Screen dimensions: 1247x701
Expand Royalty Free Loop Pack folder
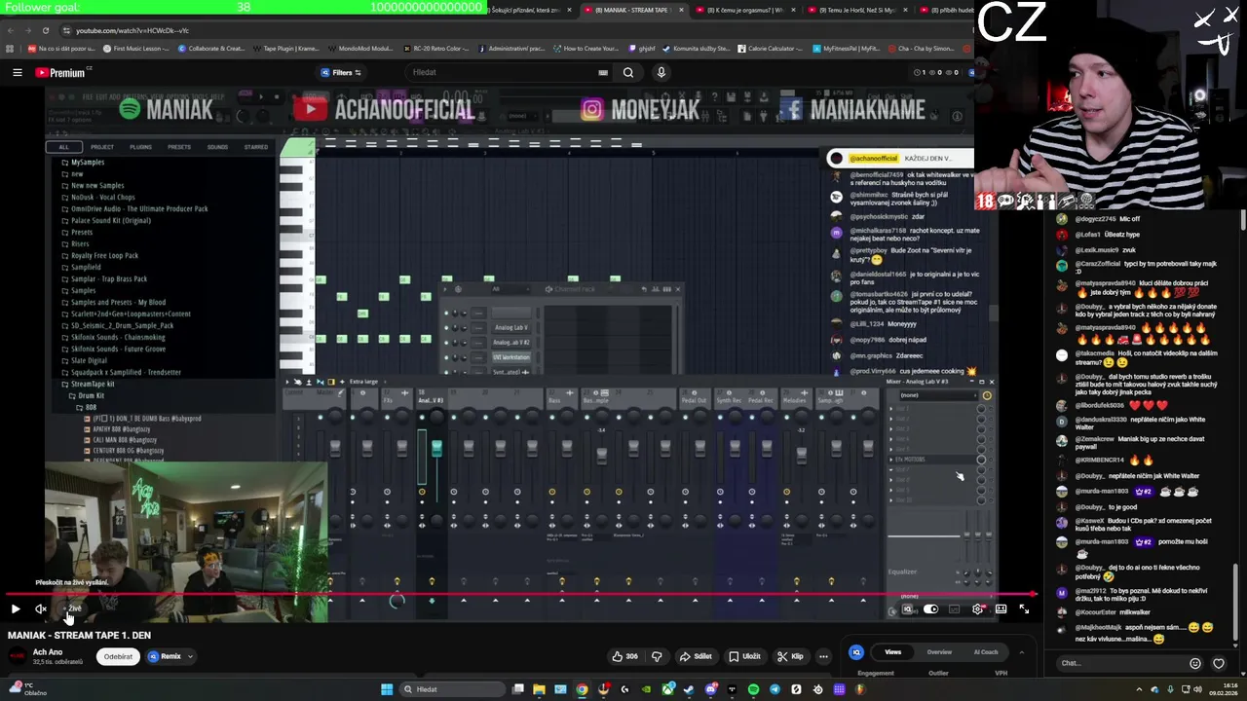[x=102, y=255]
